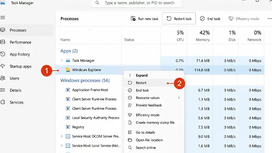Sort by the Disk column header
Viewport: 272px width, 153px height.
point(232,39)
